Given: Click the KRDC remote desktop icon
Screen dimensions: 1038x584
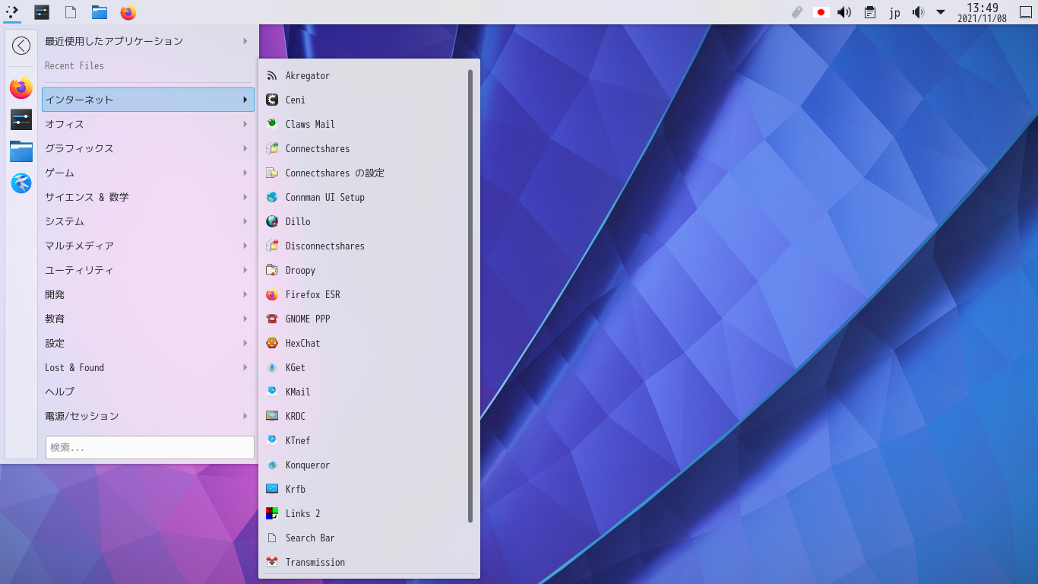Looking at the screenshot, I should point(272,416).
